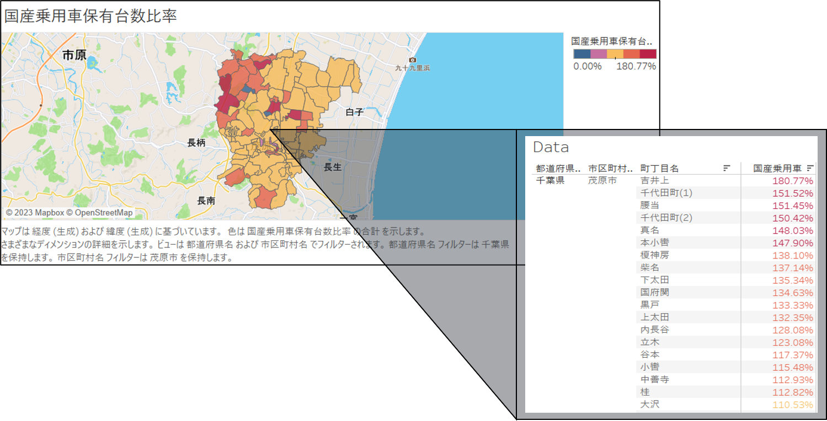Click the 123.08% value cell
Viewport: 827px width, 421px height.
click(793, 342)
